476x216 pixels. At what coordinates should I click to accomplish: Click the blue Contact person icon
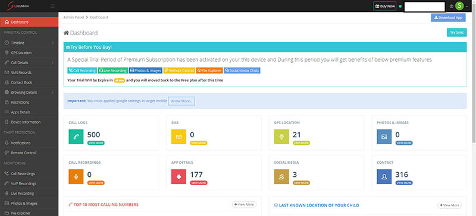click(x=384, y=177)
